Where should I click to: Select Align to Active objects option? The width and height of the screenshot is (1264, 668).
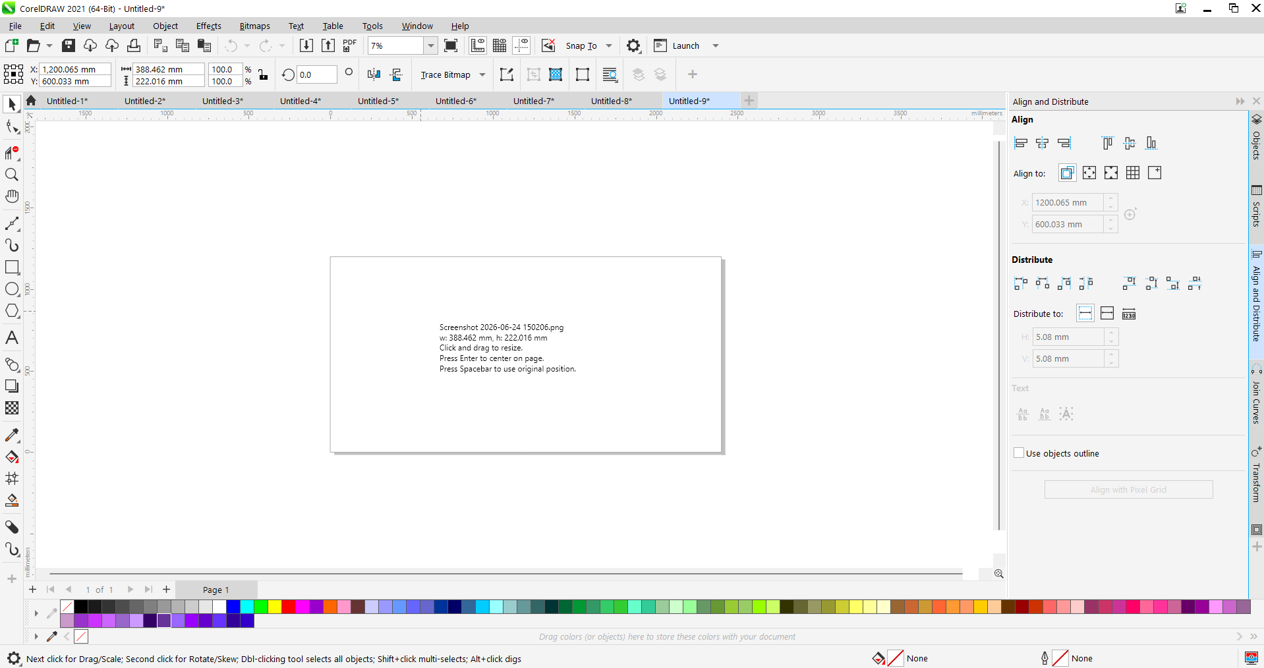pyautogui.click(x=1068, y=173)
